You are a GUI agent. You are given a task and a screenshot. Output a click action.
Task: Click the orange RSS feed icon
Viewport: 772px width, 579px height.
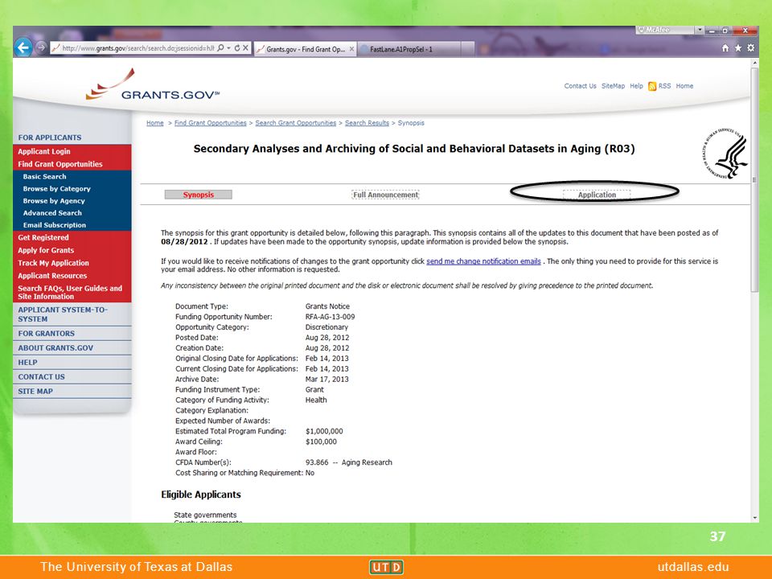click(652, 86)
